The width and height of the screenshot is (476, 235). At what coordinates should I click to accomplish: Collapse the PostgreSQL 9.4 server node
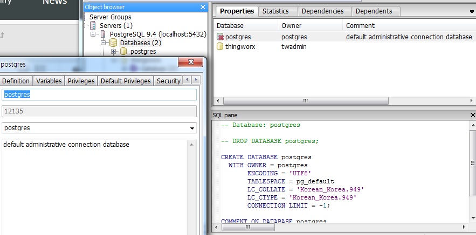[93, 34]
